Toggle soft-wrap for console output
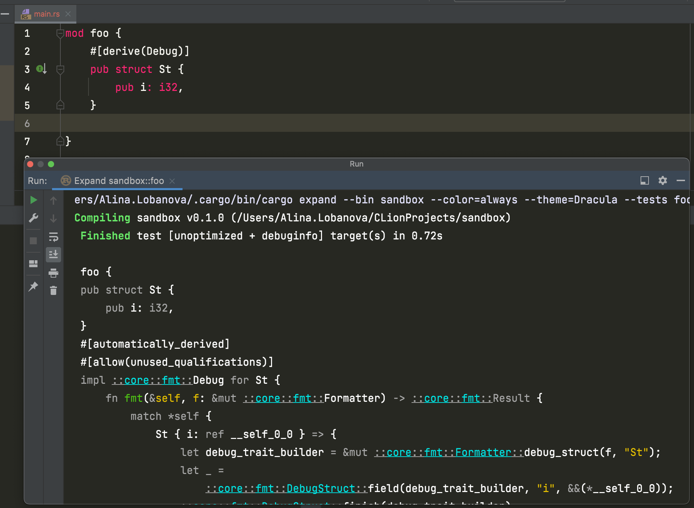 click(53, 237)
